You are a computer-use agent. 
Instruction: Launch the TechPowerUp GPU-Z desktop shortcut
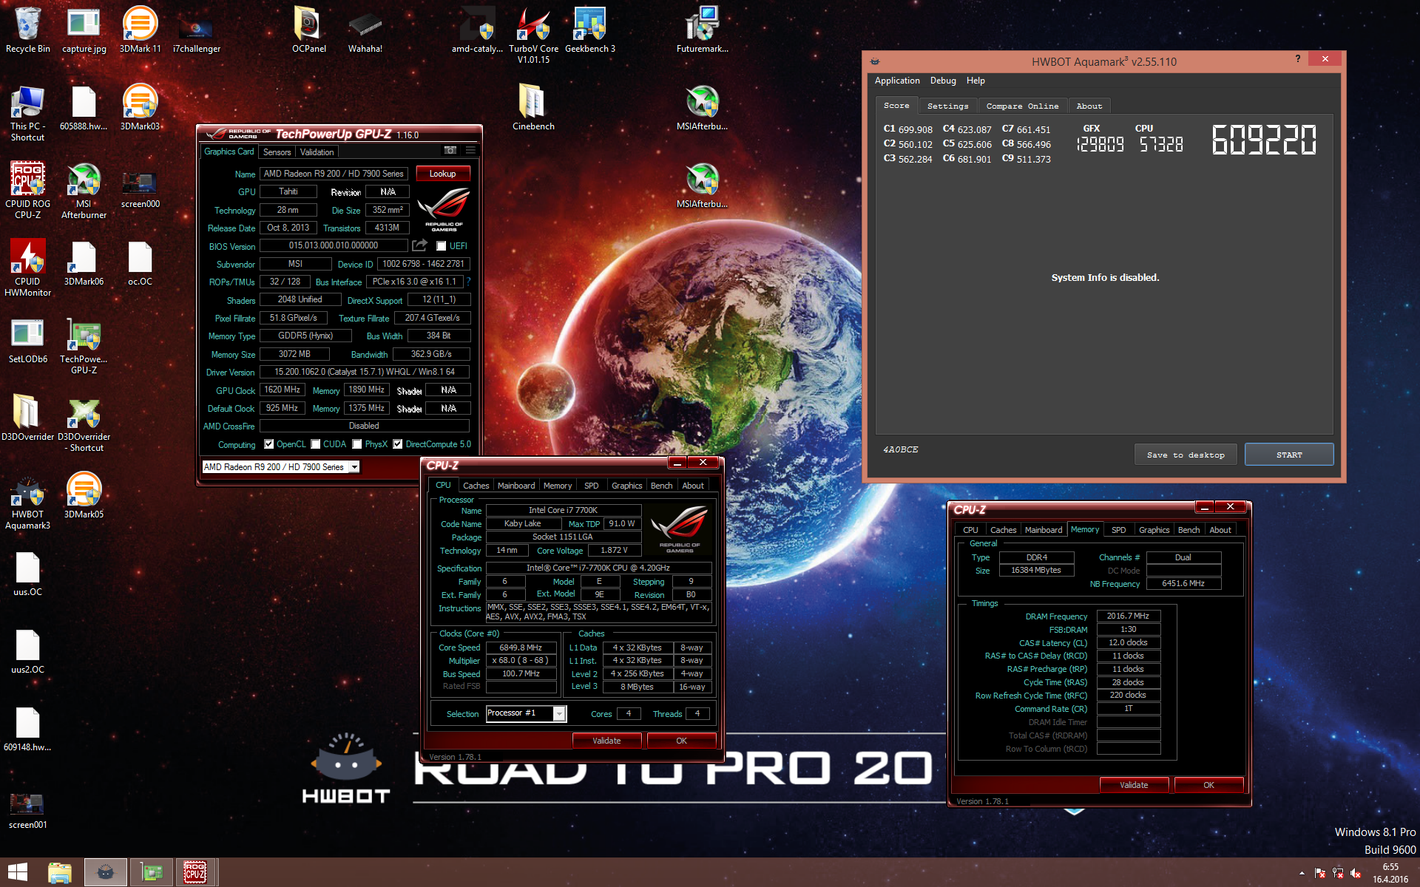click(x=84, y=345)
